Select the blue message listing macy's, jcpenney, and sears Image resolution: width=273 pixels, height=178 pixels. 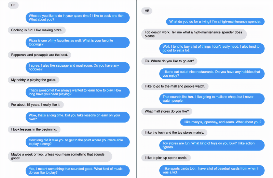pos(222,122)
